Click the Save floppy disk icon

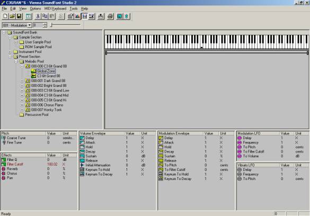coord(19,16)
